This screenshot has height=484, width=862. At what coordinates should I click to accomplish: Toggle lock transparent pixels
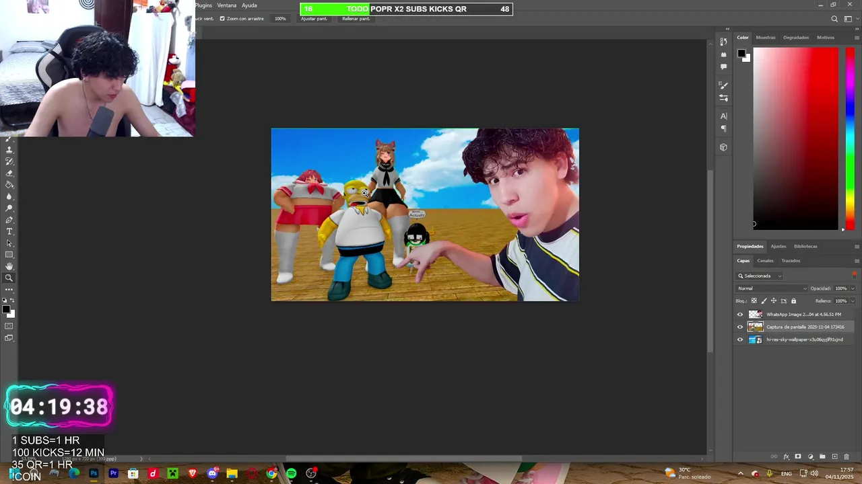pyautogui.click(x=754, y=301)
